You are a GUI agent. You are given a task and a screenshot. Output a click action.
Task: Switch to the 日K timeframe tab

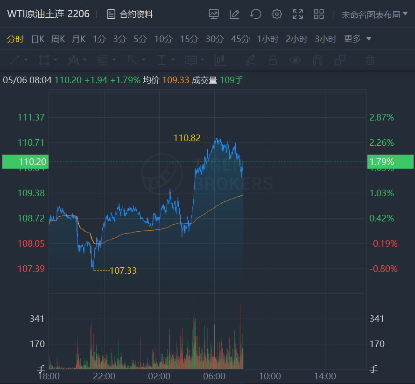point(38,39)
